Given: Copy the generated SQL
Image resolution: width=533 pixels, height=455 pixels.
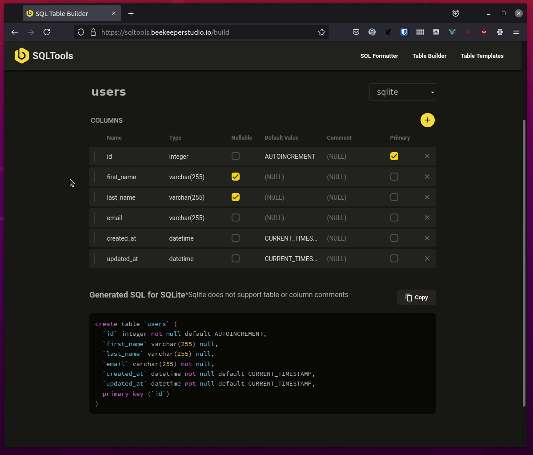Looking at the screenshot, I should click(417, 298).
